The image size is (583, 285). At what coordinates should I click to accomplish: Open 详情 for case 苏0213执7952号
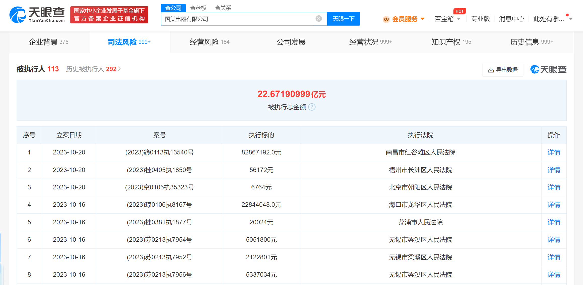point(554,257)
